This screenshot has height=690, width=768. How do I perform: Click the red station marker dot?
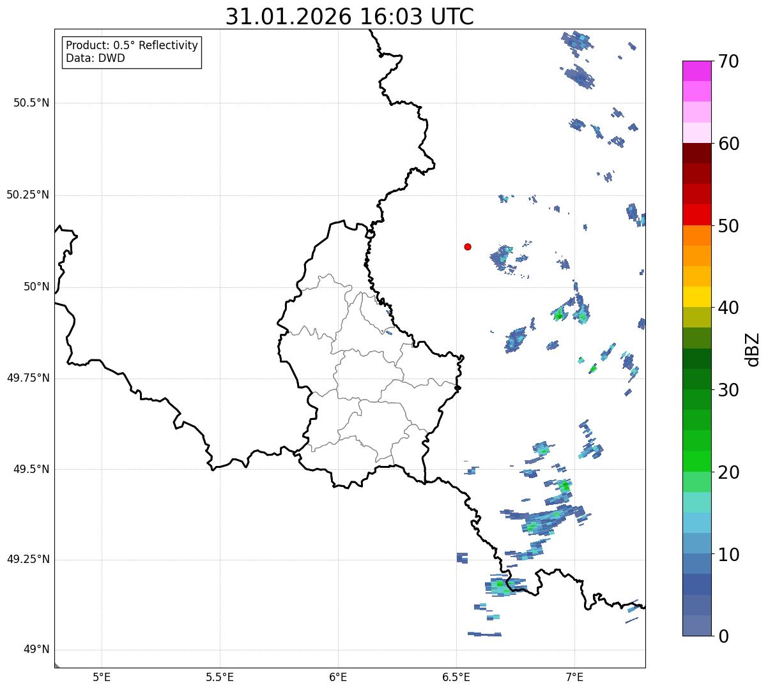[468, 246]
